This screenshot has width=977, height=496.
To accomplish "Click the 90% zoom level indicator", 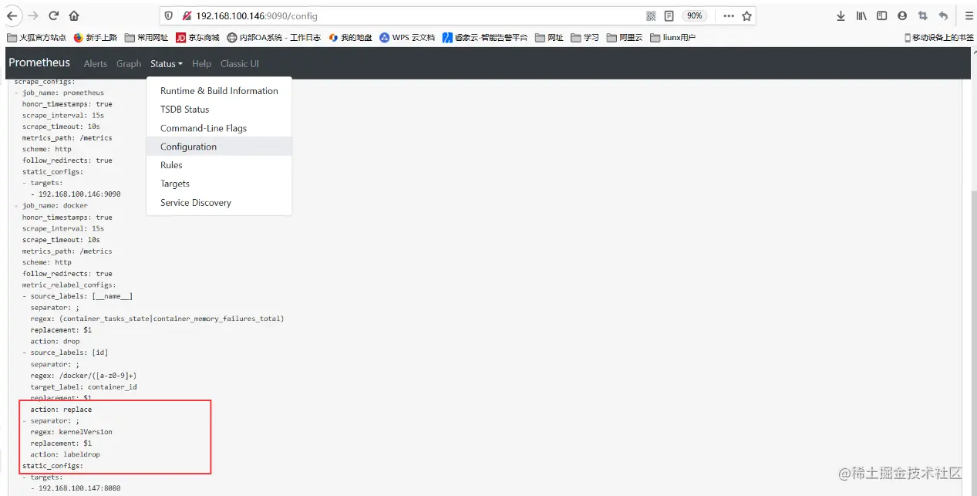I will [694, 15].
